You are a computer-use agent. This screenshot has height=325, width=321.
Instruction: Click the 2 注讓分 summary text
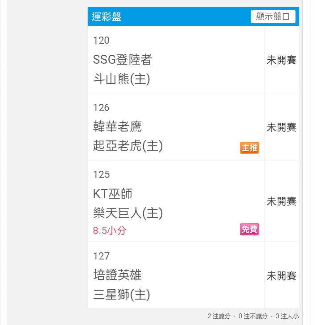pos(219,316)
